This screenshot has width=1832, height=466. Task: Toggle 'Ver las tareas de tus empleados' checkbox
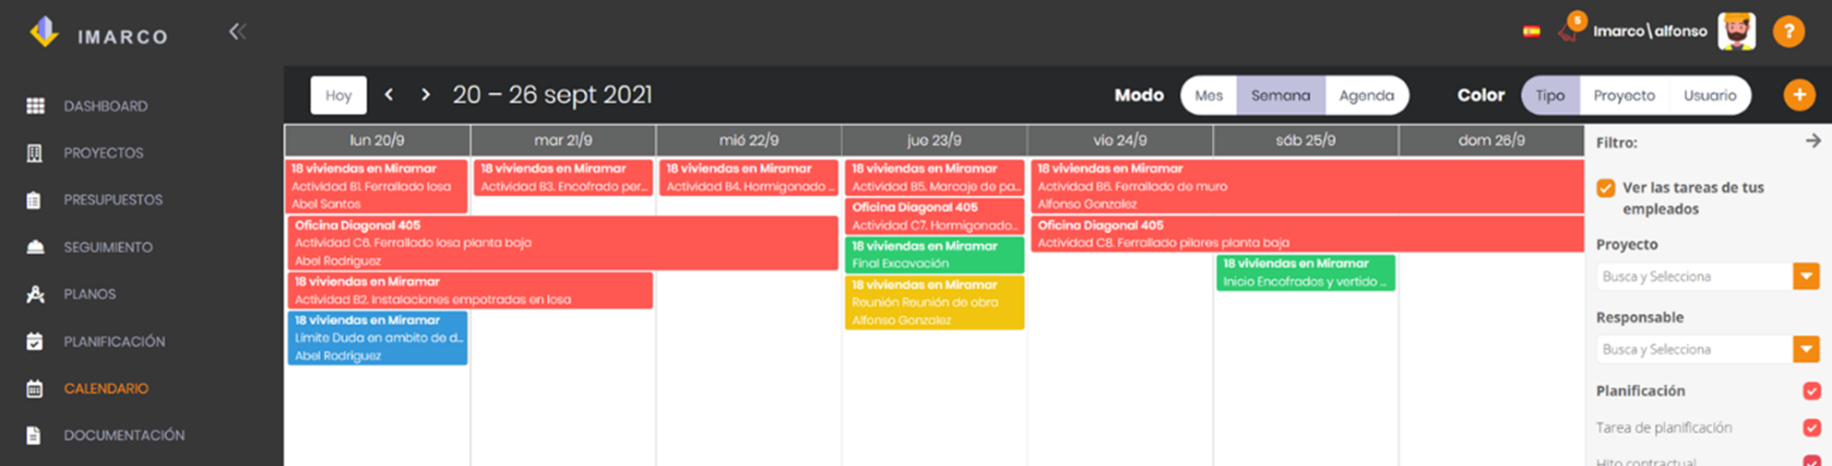click(1606, 188)
